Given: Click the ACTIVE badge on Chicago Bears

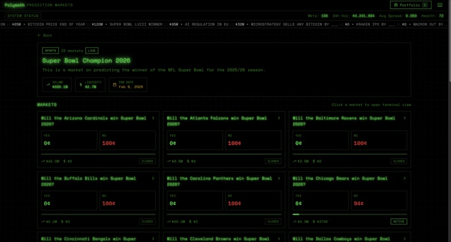Looking at the screenshot, I should (398, 221).
